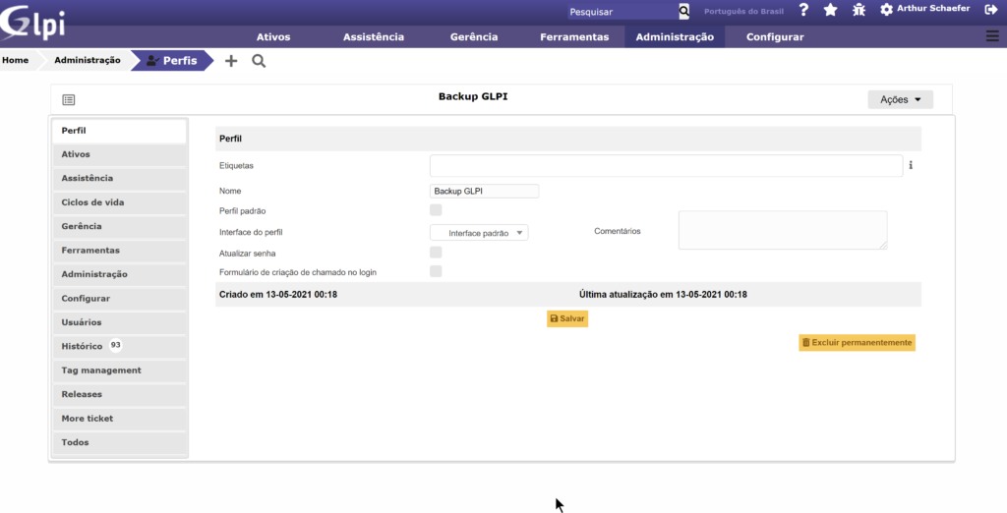
Task: Expand the Ações dropdown
Action: 901,99
